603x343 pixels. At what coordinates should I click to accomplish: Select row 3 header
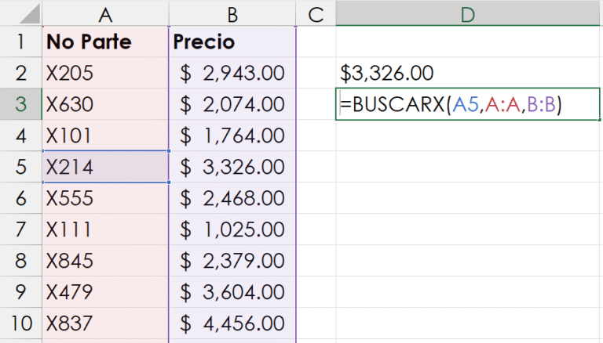(21, 104)
